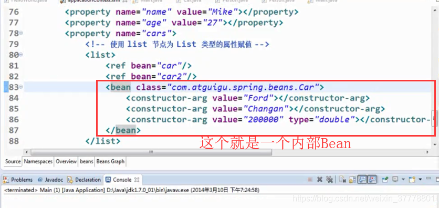
Task: Click the Javadoc @ icon
Action: pos(40,180)
